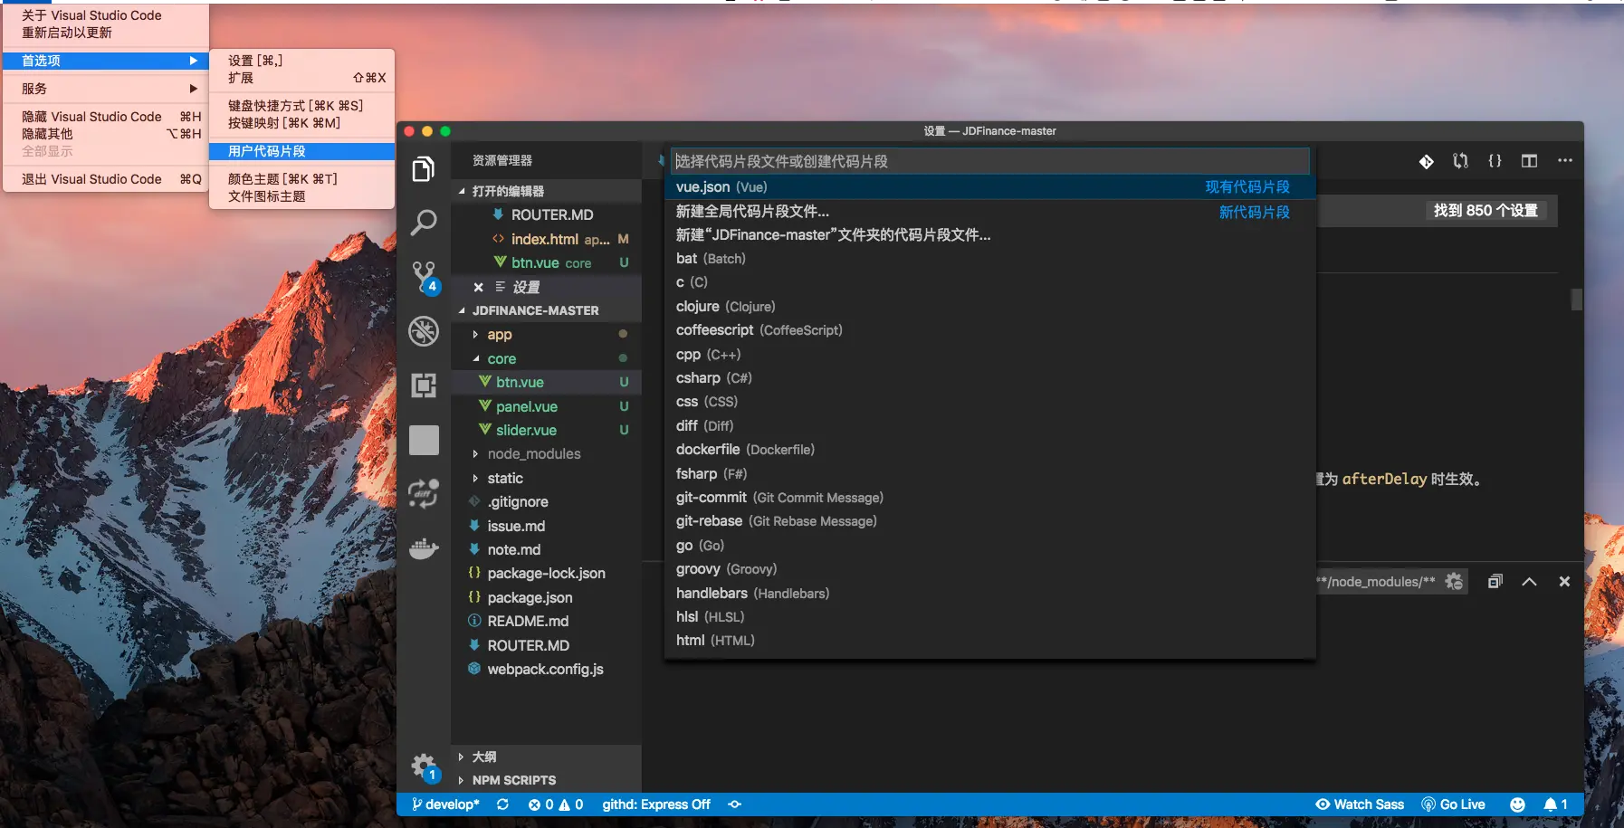1624x828 pixels.
Task: Collapse the JDFINANCE-MASTER folder section
Action: [546, 310]
